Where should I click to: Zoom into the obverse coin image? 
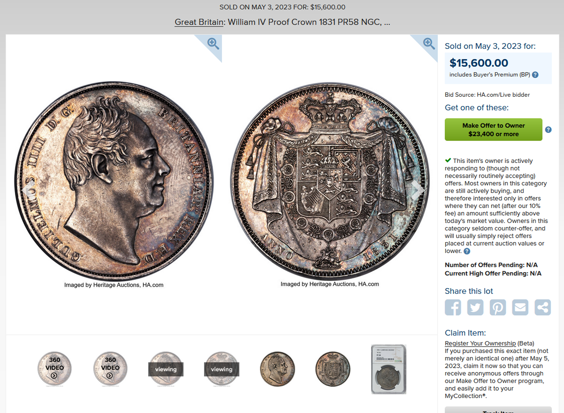click(213, 44)
